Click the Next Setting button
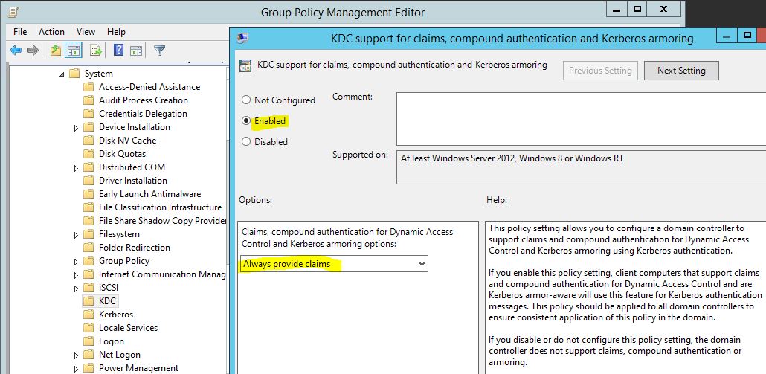The image size is (766, 374). click(680, 71)
